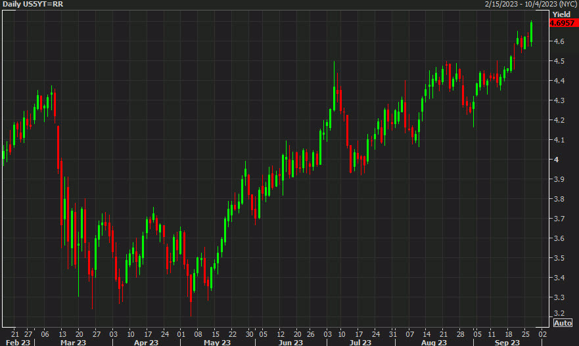Image resolution: width=579 pixels, height=346 pixels.
Task: Click the 2/15/2023 - 10/4/2023 (NYC) date range
Action: coord(530,4)
